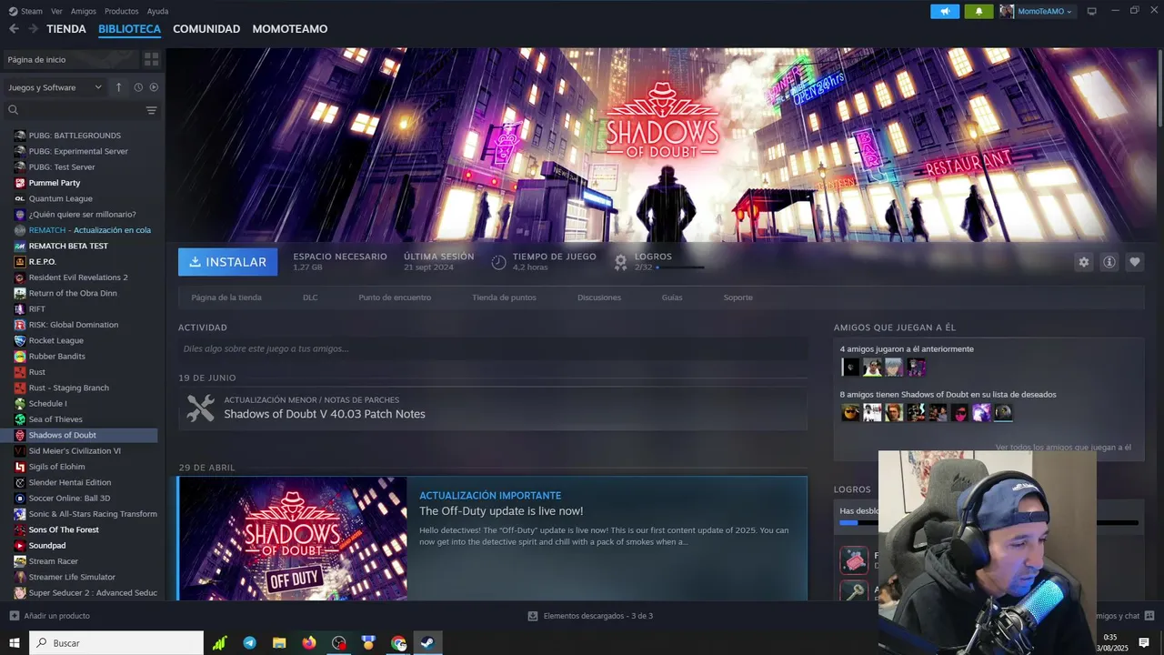Viewport: 1164px width, 655px height.
Task: Open Página de inicio in the library sidebar
Action: [x=72, y=59]
